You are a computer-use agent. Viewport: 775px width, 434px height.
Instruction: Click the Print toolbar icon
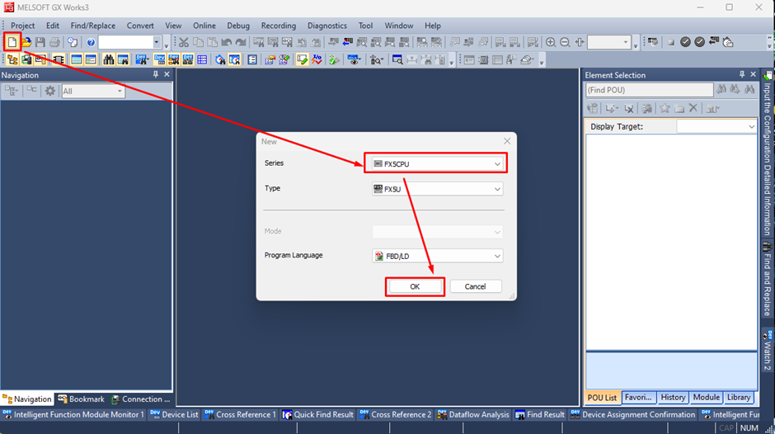coord(54,42)
